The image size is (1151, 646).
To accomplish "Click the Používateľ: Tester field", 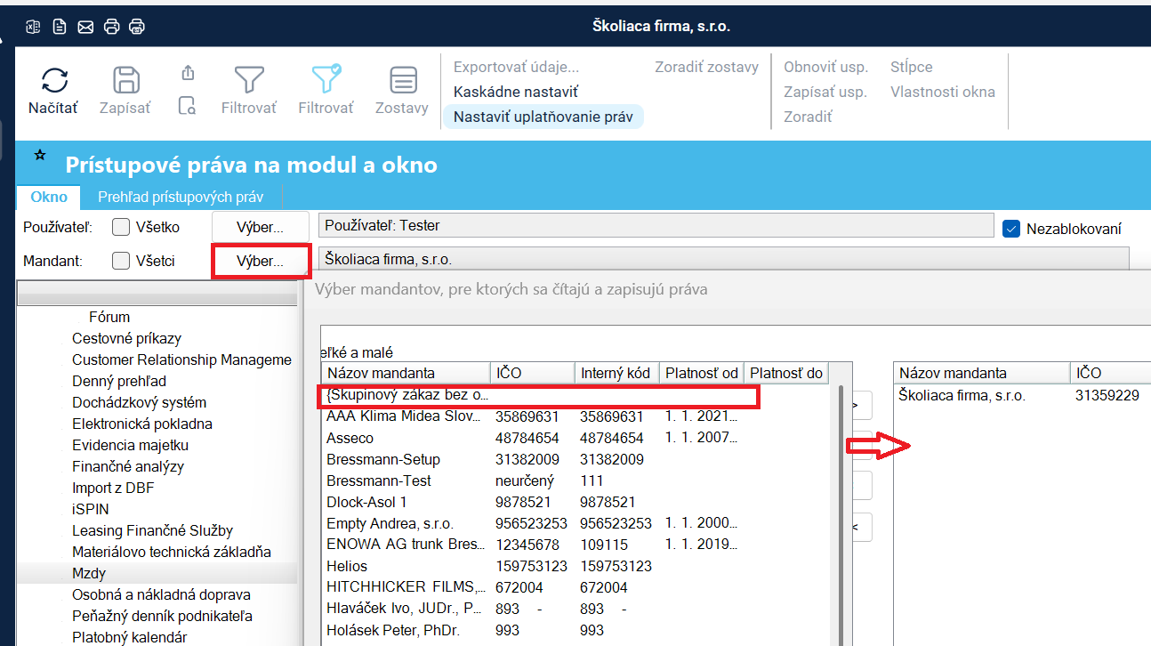I will point(656,225).
